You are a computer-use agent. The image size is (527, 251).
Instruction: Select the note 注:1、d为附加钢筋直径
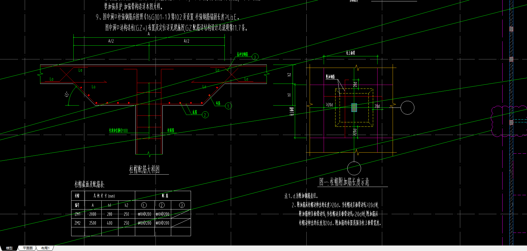click(x=301, y=196)
